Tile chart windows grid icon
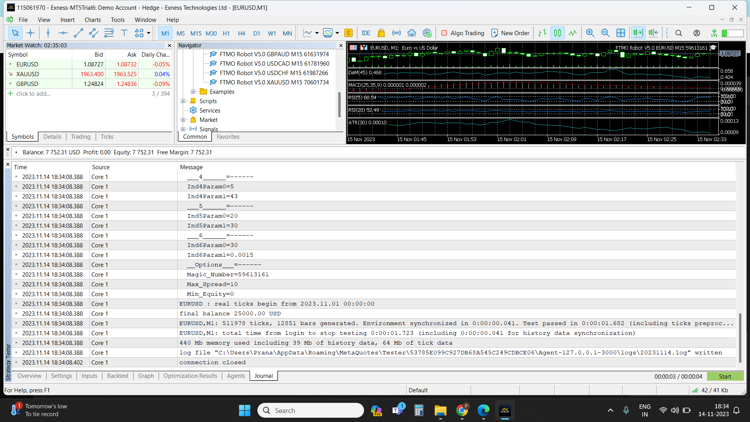Screen dimensions: 750x422 click(x=621, y=33)
